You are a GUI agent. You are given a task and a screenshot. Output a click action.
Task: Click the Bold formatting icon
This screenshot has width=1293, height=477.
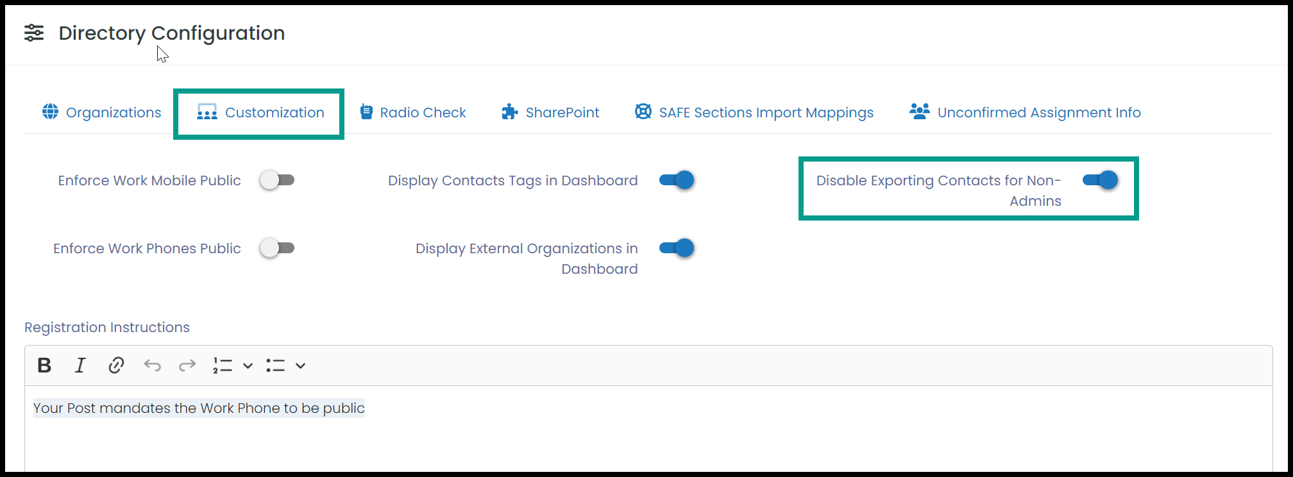(x=44, y=365)
